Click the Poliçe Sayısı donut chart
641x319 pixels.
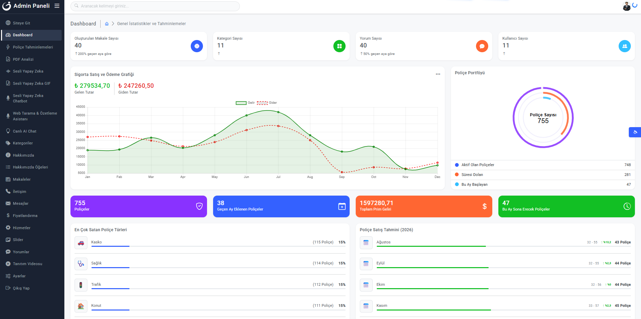(x=543, y=118)
